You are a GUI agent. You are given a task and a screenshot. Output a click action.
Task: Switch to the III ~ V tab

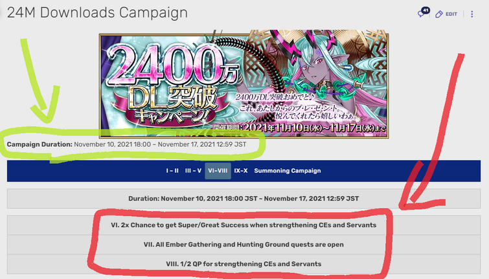tap(193, 171)
